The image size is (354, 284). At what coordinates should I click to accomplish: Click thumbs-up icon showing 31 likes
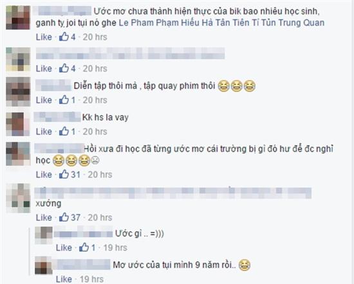click(x=64, y=174)
